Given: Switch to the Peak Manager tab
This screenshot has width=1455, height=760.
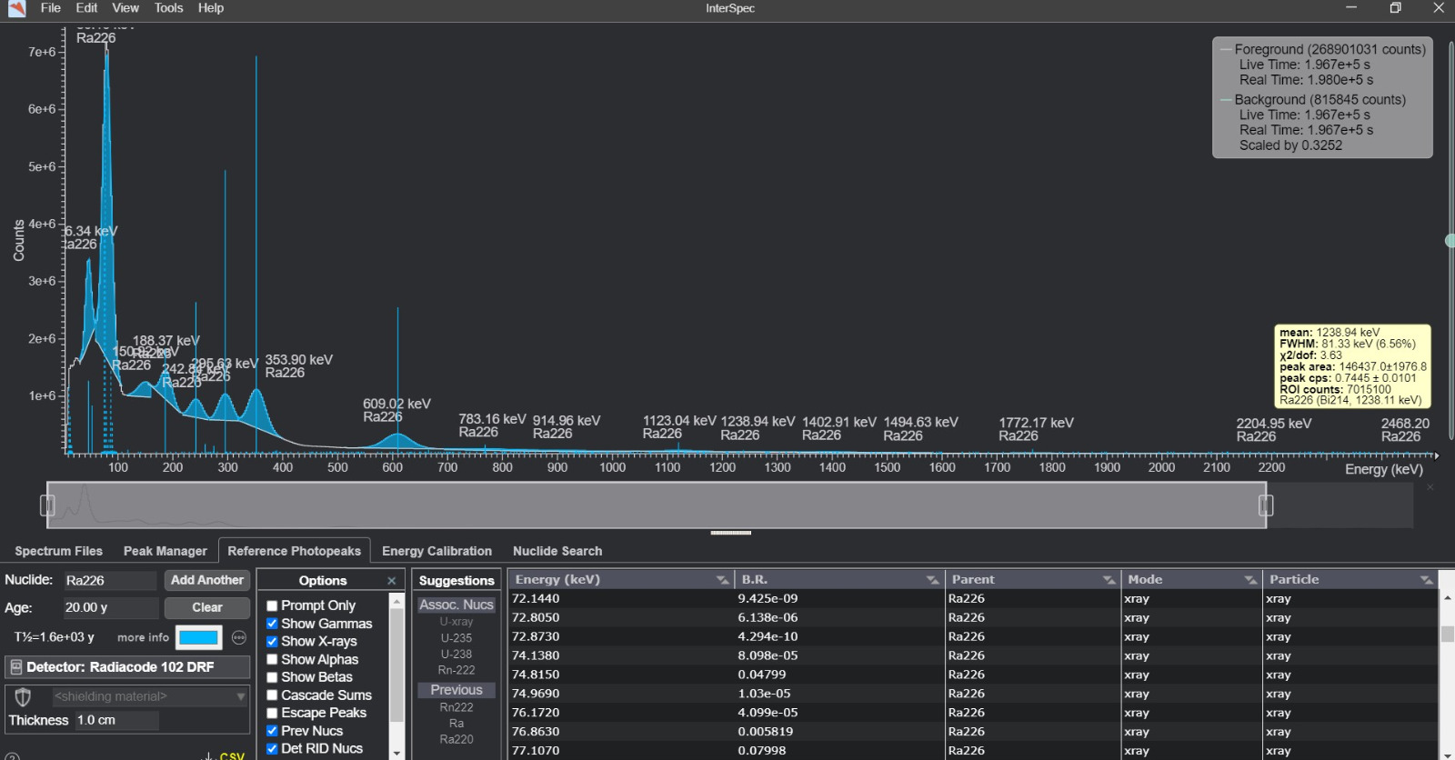Looking at the screenshot, I should pyautogui.click(x=166, y=551).
